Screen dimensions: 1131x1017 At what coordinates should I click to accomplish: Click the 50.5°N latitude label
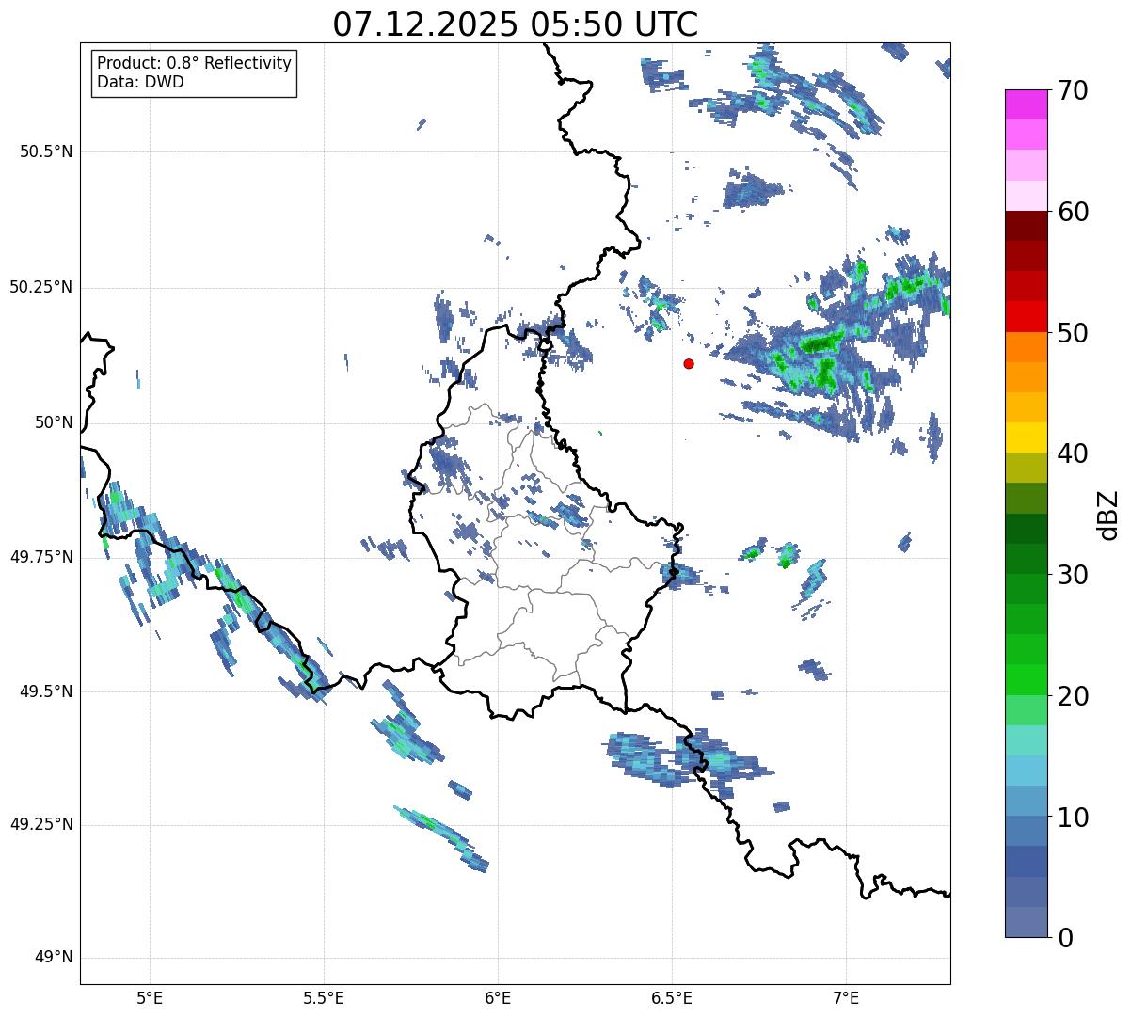coord(46,151)
